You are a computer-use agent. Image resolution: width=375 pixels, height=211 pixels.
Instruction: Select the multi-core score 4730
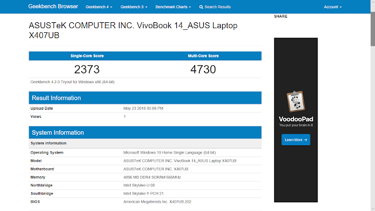(203, 69)
